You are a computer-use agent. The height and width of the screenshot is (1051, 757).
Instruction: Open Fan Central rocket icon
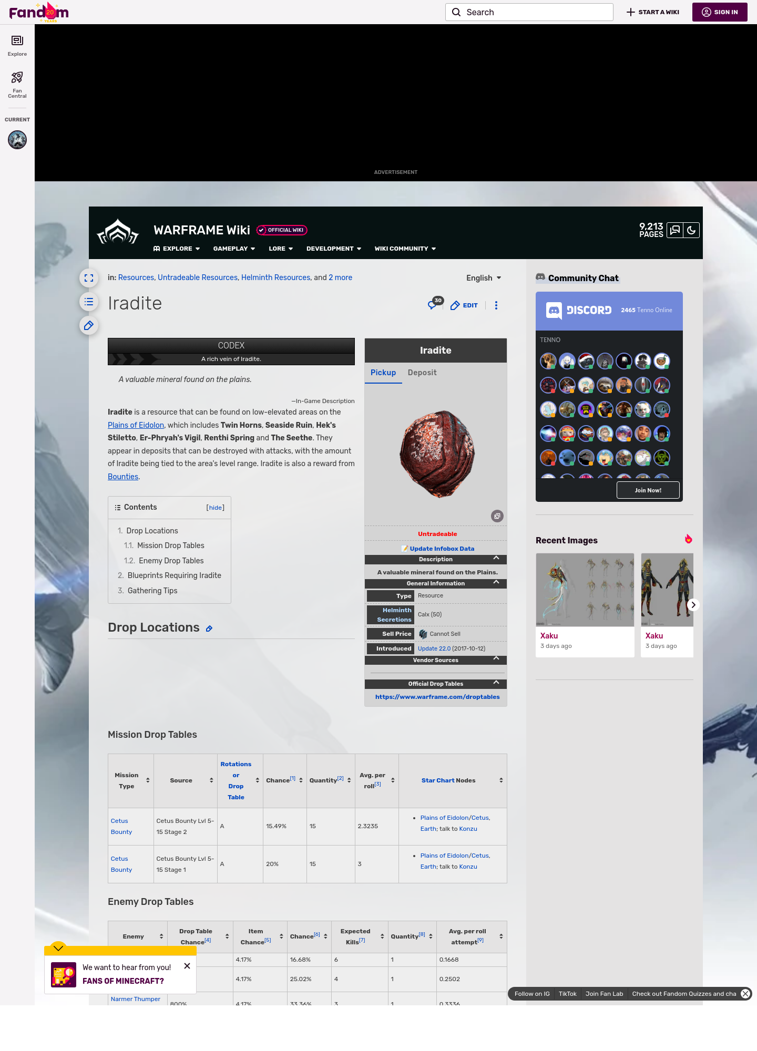point(17,78)
